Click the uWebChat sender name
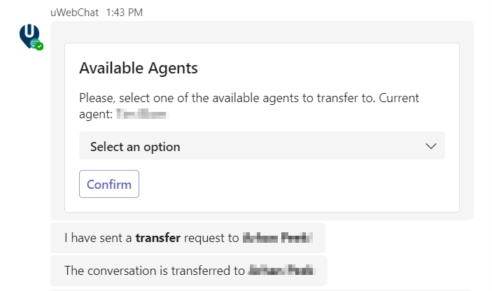The width and height of the screenshot is (492, 291). (x=75, y=12)
